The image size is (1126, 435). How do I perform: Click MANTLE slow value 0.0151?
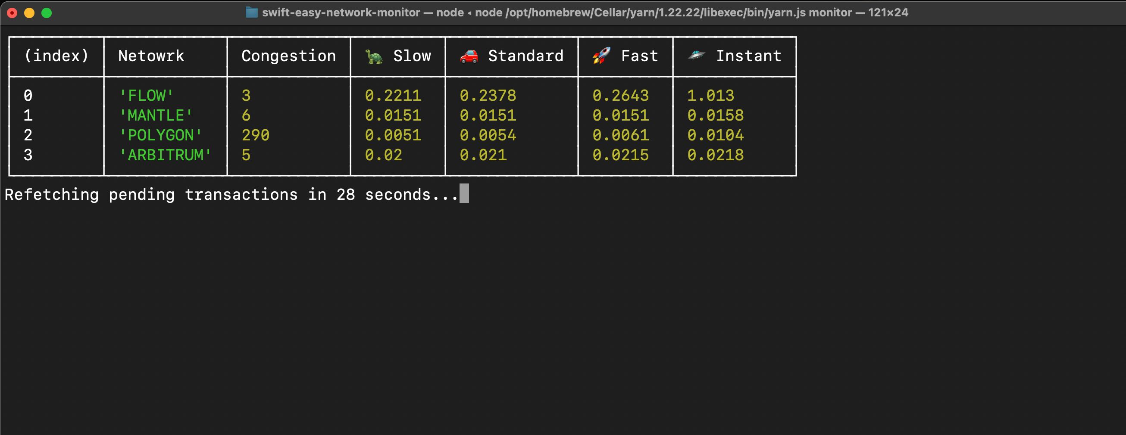coord(393,115)
